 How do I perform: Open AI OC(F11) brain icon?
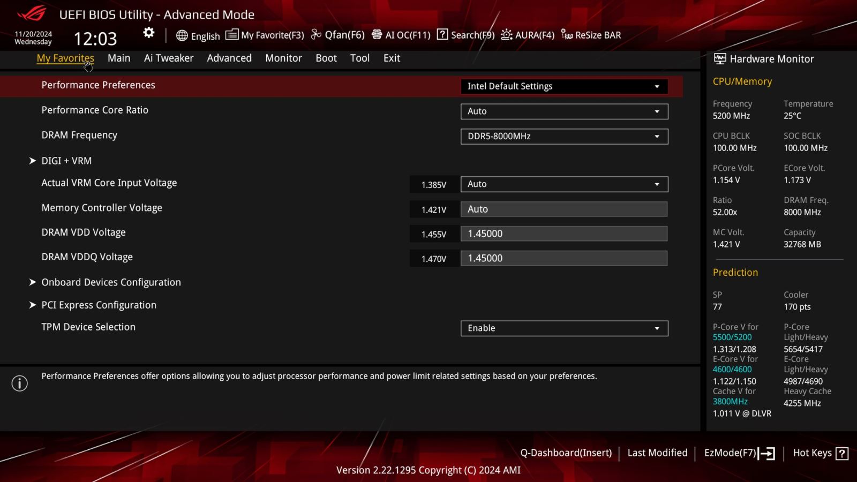[x=377, y=35]
